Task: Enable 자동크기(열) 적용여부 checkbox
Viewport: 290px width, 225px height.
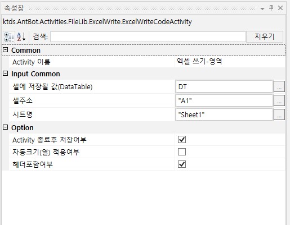Action: point(182,152)
